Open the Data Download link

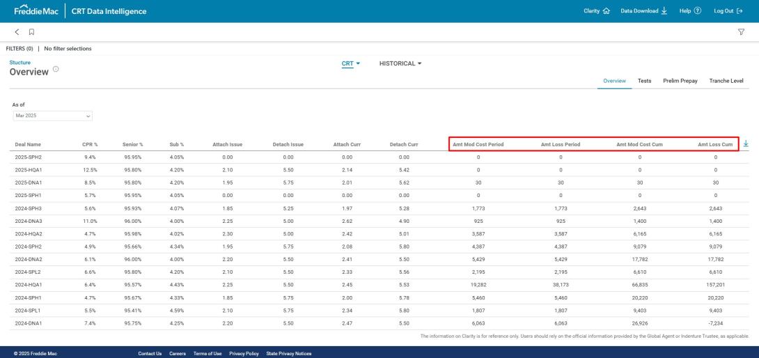click(x=644, y=10)
